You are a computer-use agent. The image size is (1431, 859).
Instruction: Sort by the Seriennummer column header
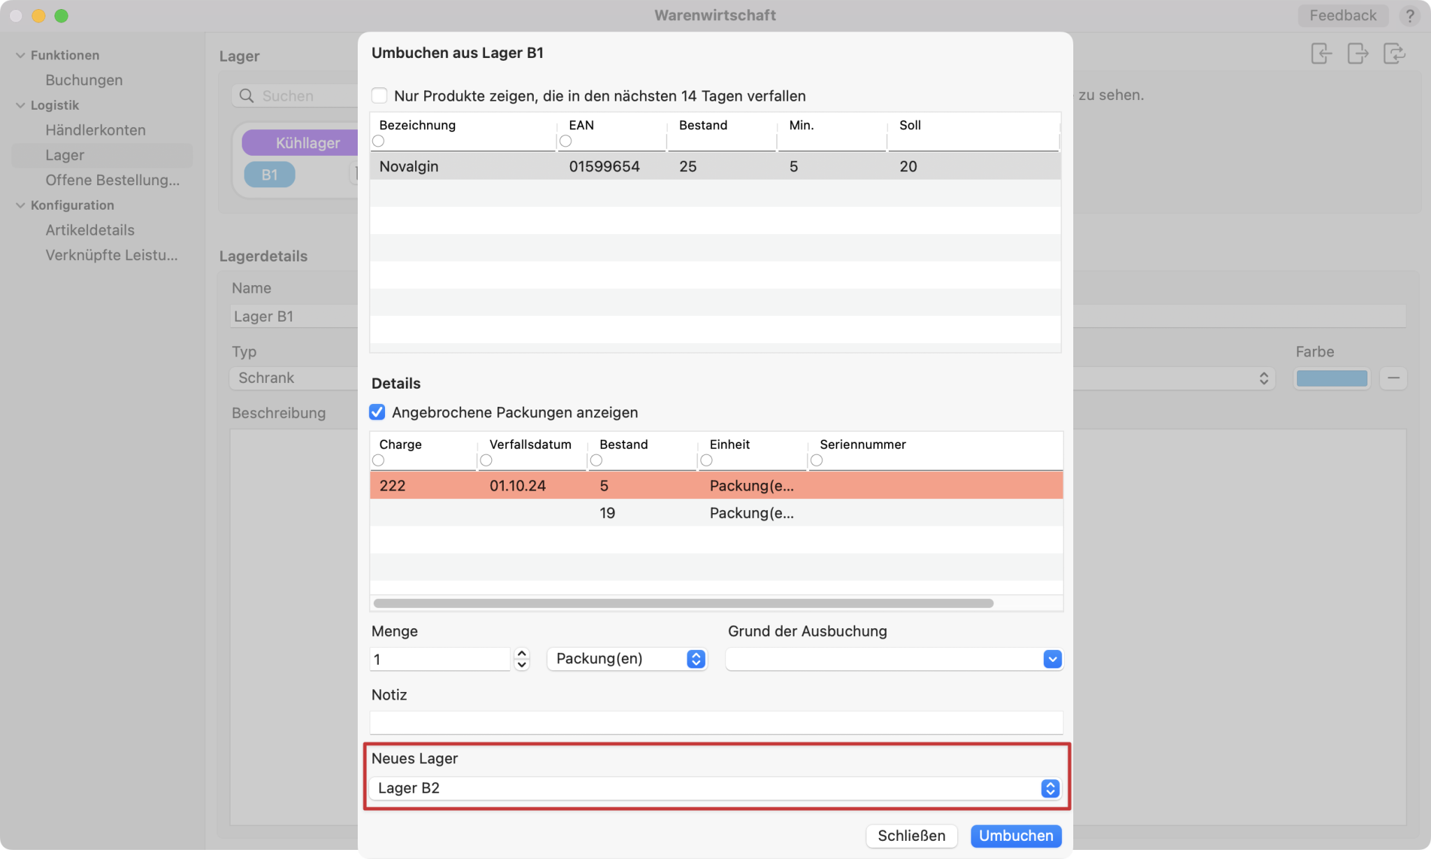[863, 445]
